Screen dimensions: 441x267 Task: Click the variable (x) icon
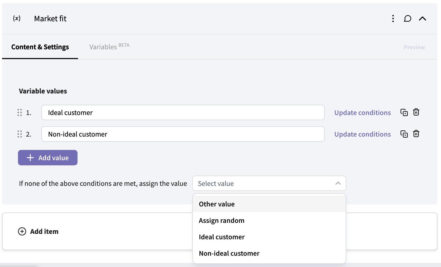17,18
